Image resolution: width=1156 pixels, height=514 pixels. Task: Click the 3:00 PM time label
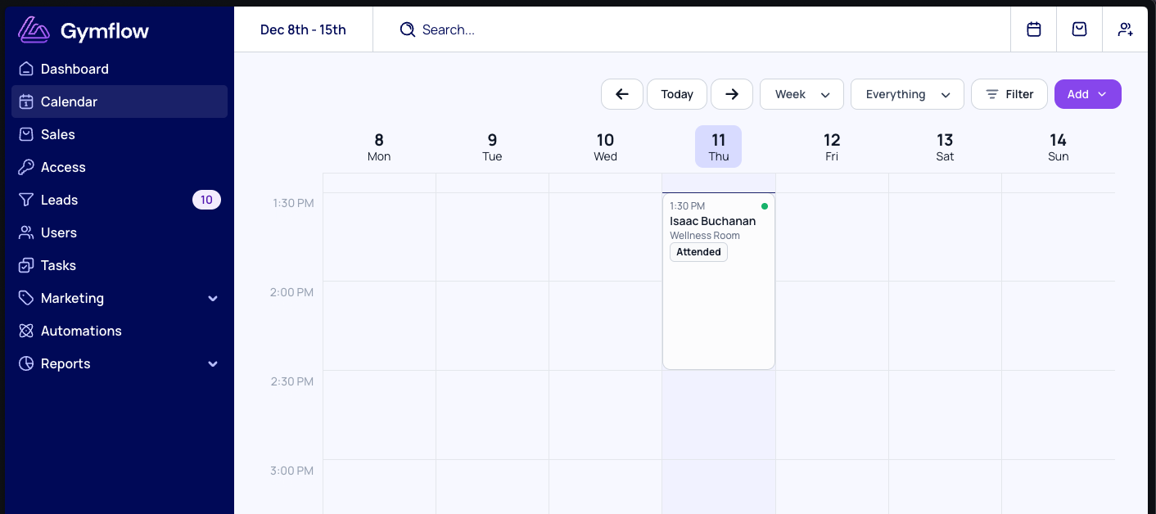coord(291,471)
